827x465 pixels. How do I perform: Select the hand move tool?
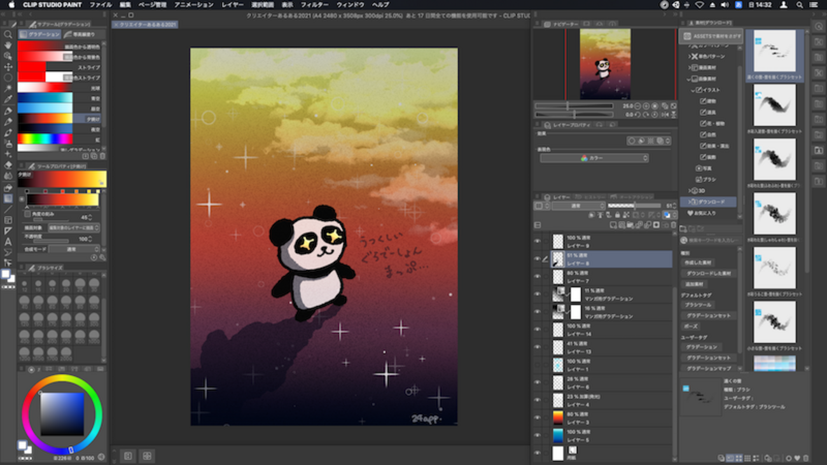coord(8,45)
